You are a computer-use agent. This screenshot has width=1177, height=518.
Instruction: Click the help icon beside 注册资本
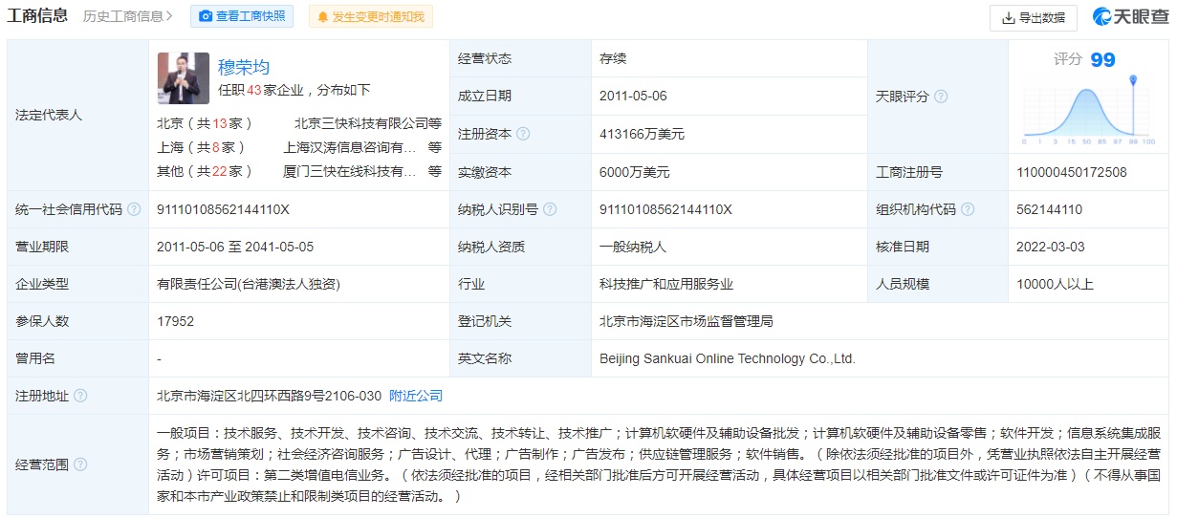tap(523, 135)
